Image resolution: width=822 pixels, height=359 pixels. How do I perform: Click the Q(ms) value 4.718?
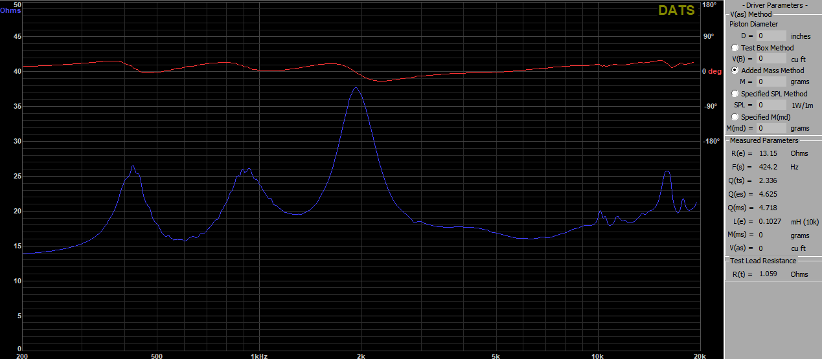768,208
